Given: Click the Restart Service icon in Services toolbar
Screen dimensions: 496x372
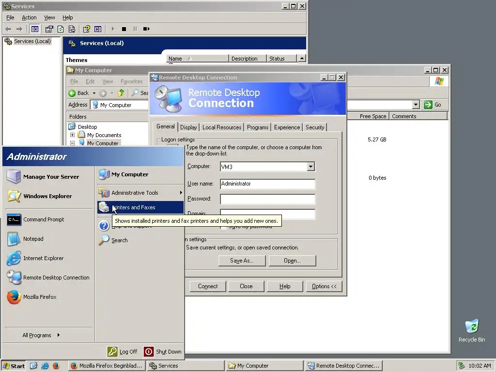Looking at the screenshot, I should tap(146, 29).
